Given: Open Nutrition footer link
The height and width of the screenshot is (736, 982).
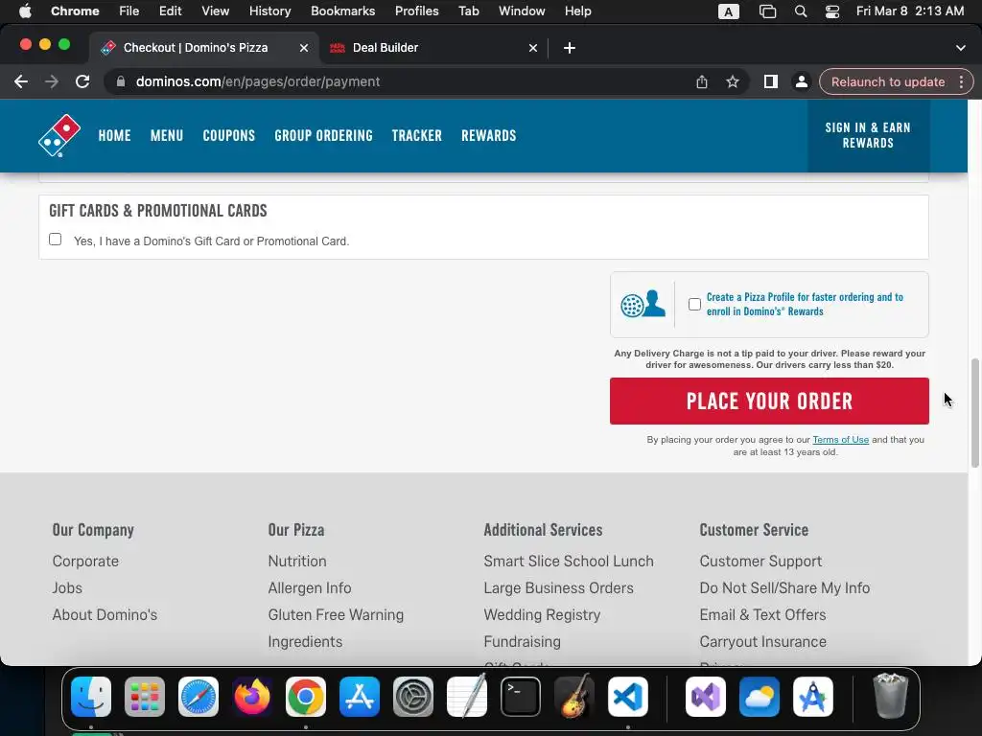Looking at the screenshot, I should coord(297,562).
